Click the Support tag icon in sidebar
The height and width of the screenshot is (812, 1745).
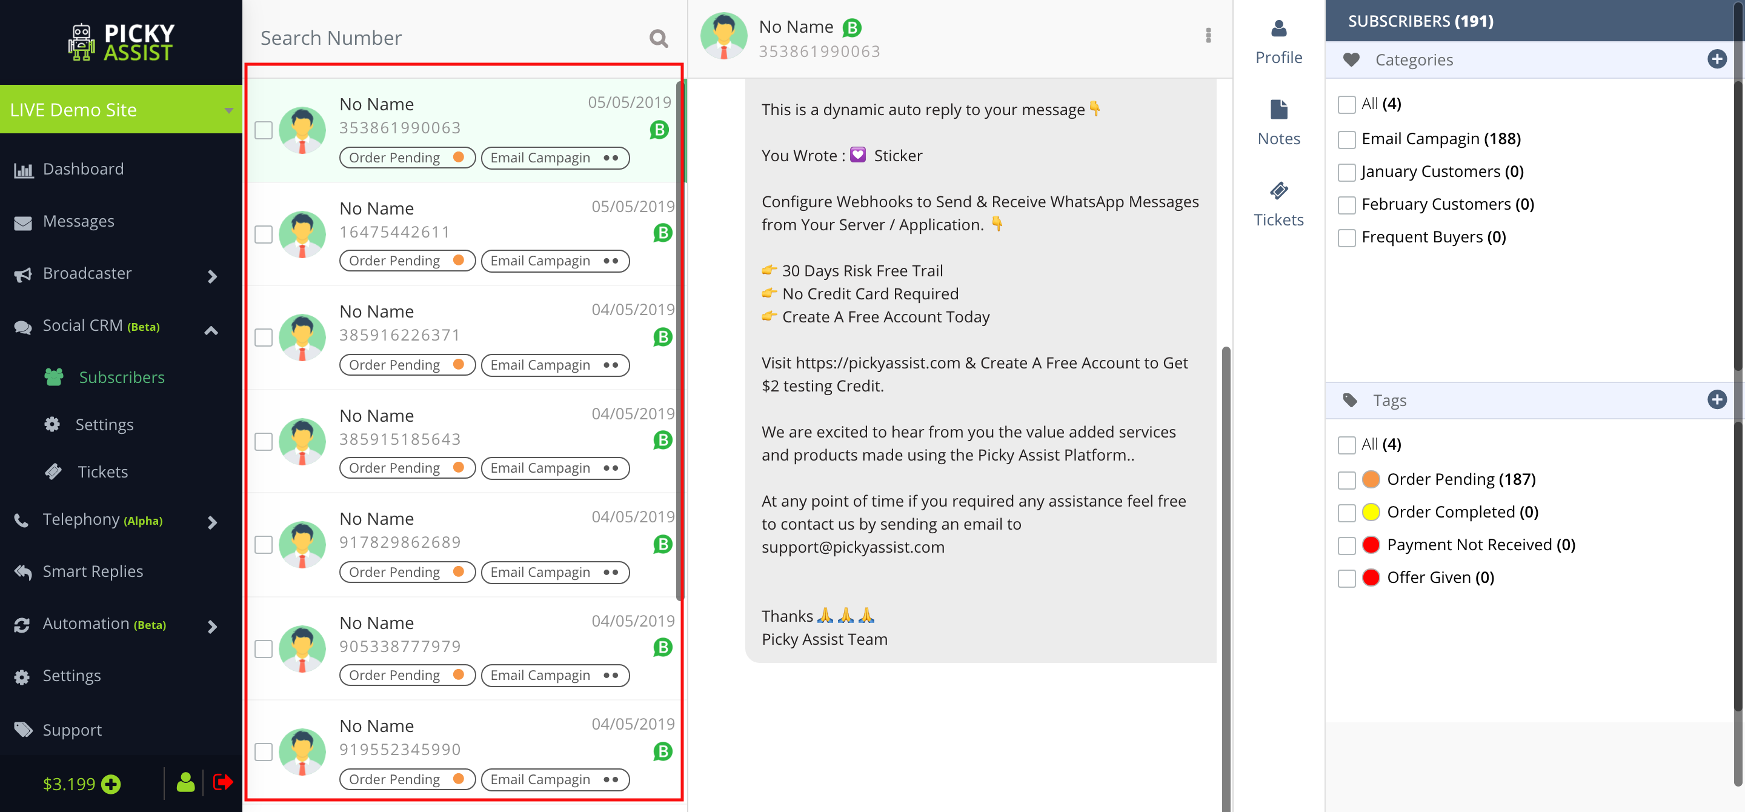coord(23,730)
